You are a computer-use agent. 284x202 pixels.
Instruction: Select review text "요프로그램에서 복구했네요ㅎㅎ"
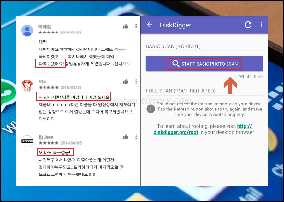(67, 174)
